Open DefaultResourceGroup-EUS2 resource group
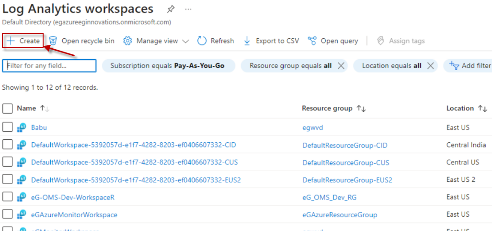 [347, 180]
